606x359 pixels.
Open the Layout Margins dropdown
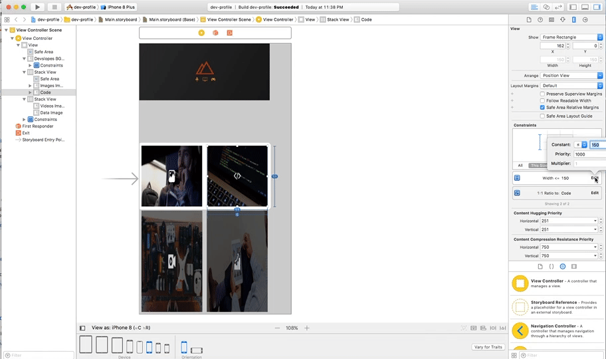click(571, 86)
